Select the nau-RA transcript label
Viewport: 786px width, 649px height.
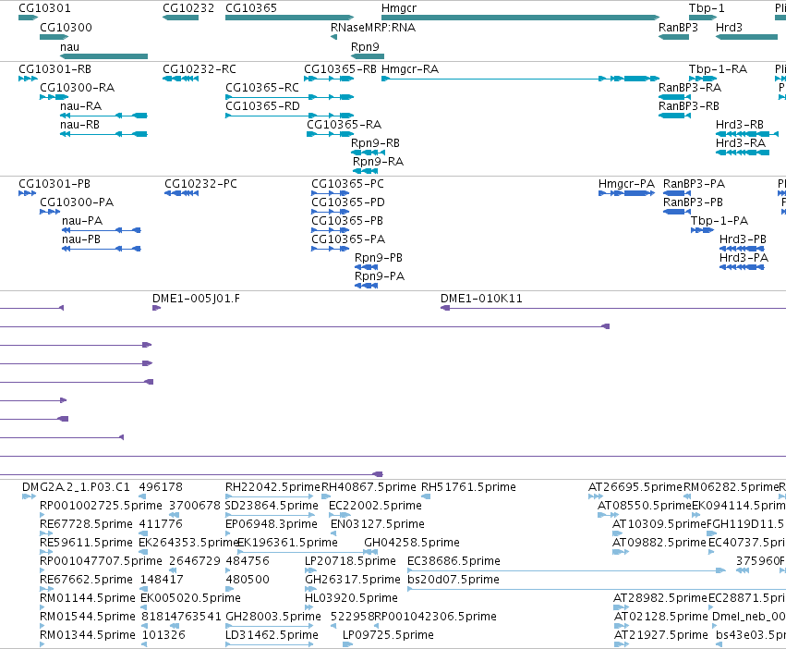tap(80, 106)
